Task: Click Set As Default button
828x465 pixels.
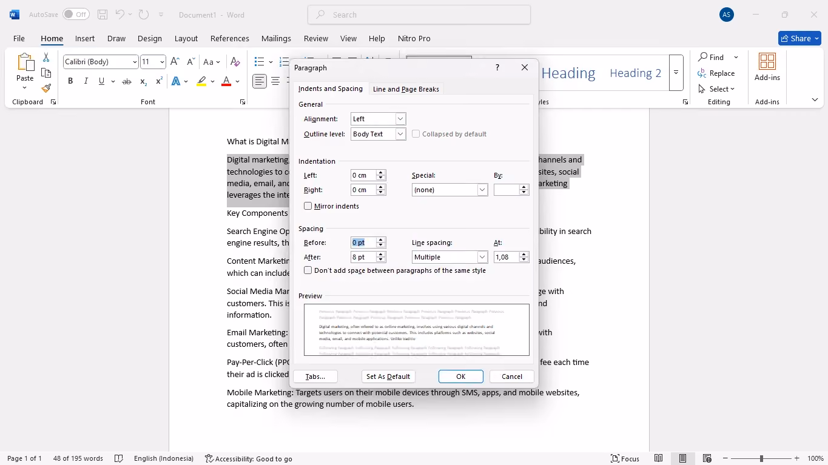Action: click(x=388, y=376)
